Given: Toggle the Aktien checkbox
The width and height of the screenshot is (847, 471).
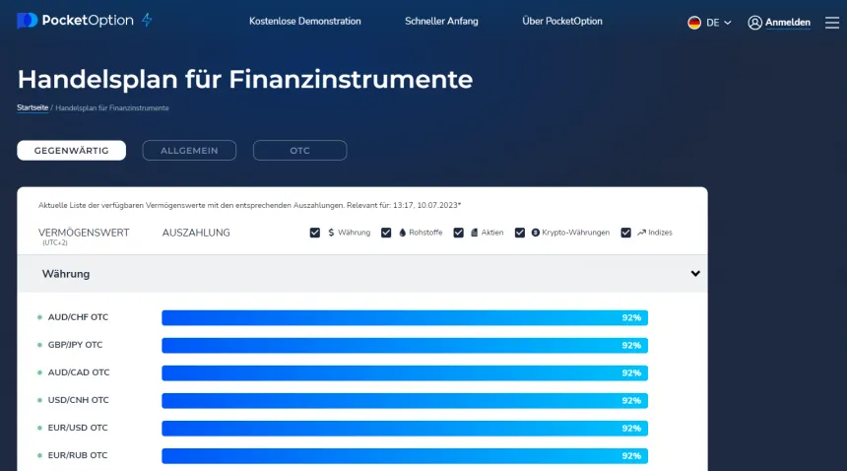Looking at the screenshot, I should [x=459, y=233].
